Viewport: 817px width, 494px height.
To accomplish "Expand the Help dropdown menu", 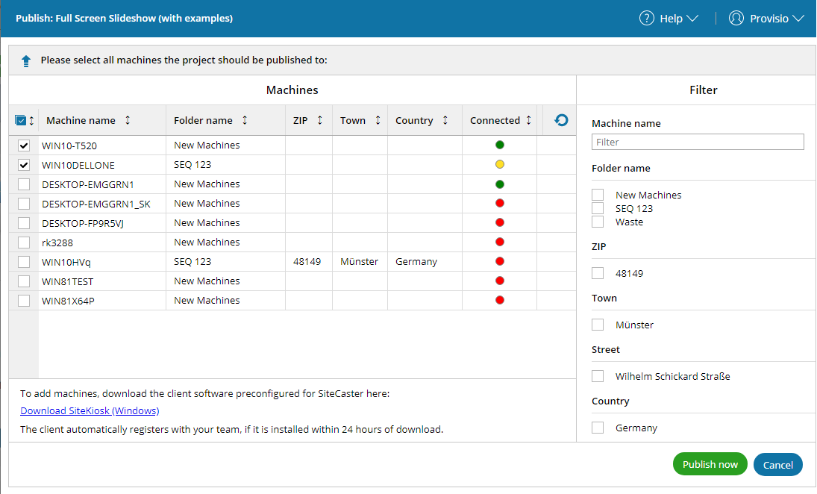I will tap(692, 19).
